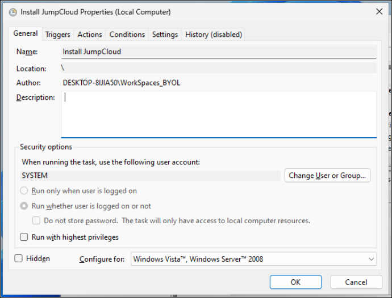Viewport: 392px width, 298px height.
Task: Open the Conditions tab
Action: coord(127,35)
